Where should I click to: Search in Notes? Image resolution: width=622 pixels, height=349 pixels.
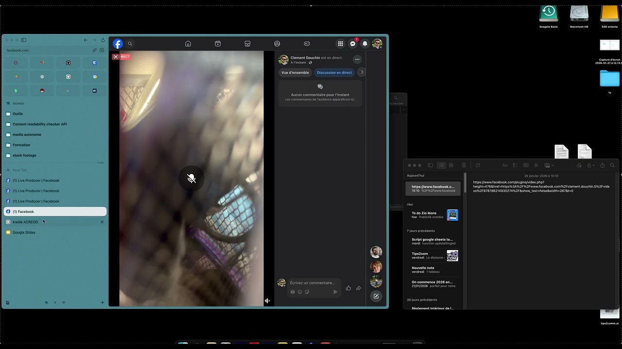pyautogui.click(x=612, y=165)
